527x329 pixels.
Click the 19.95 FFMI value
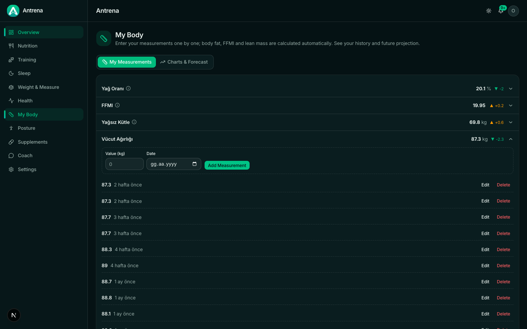(479, 106)
